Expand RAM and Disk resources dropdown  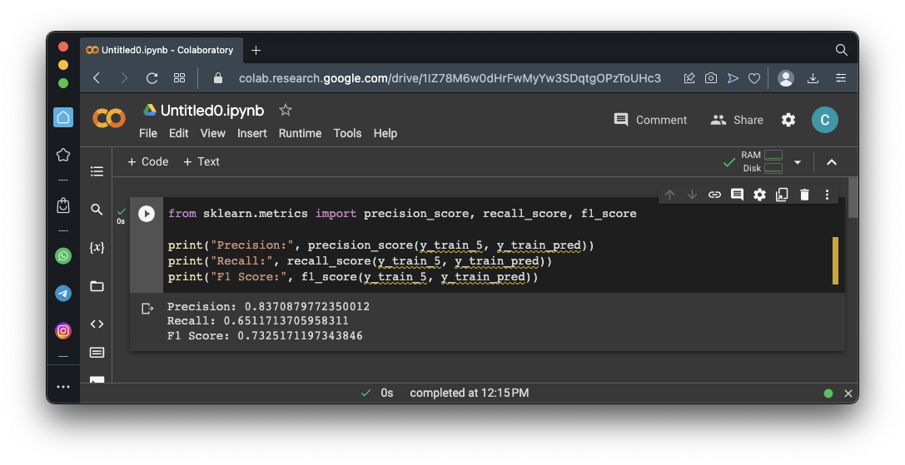click(x=798, y=162)
